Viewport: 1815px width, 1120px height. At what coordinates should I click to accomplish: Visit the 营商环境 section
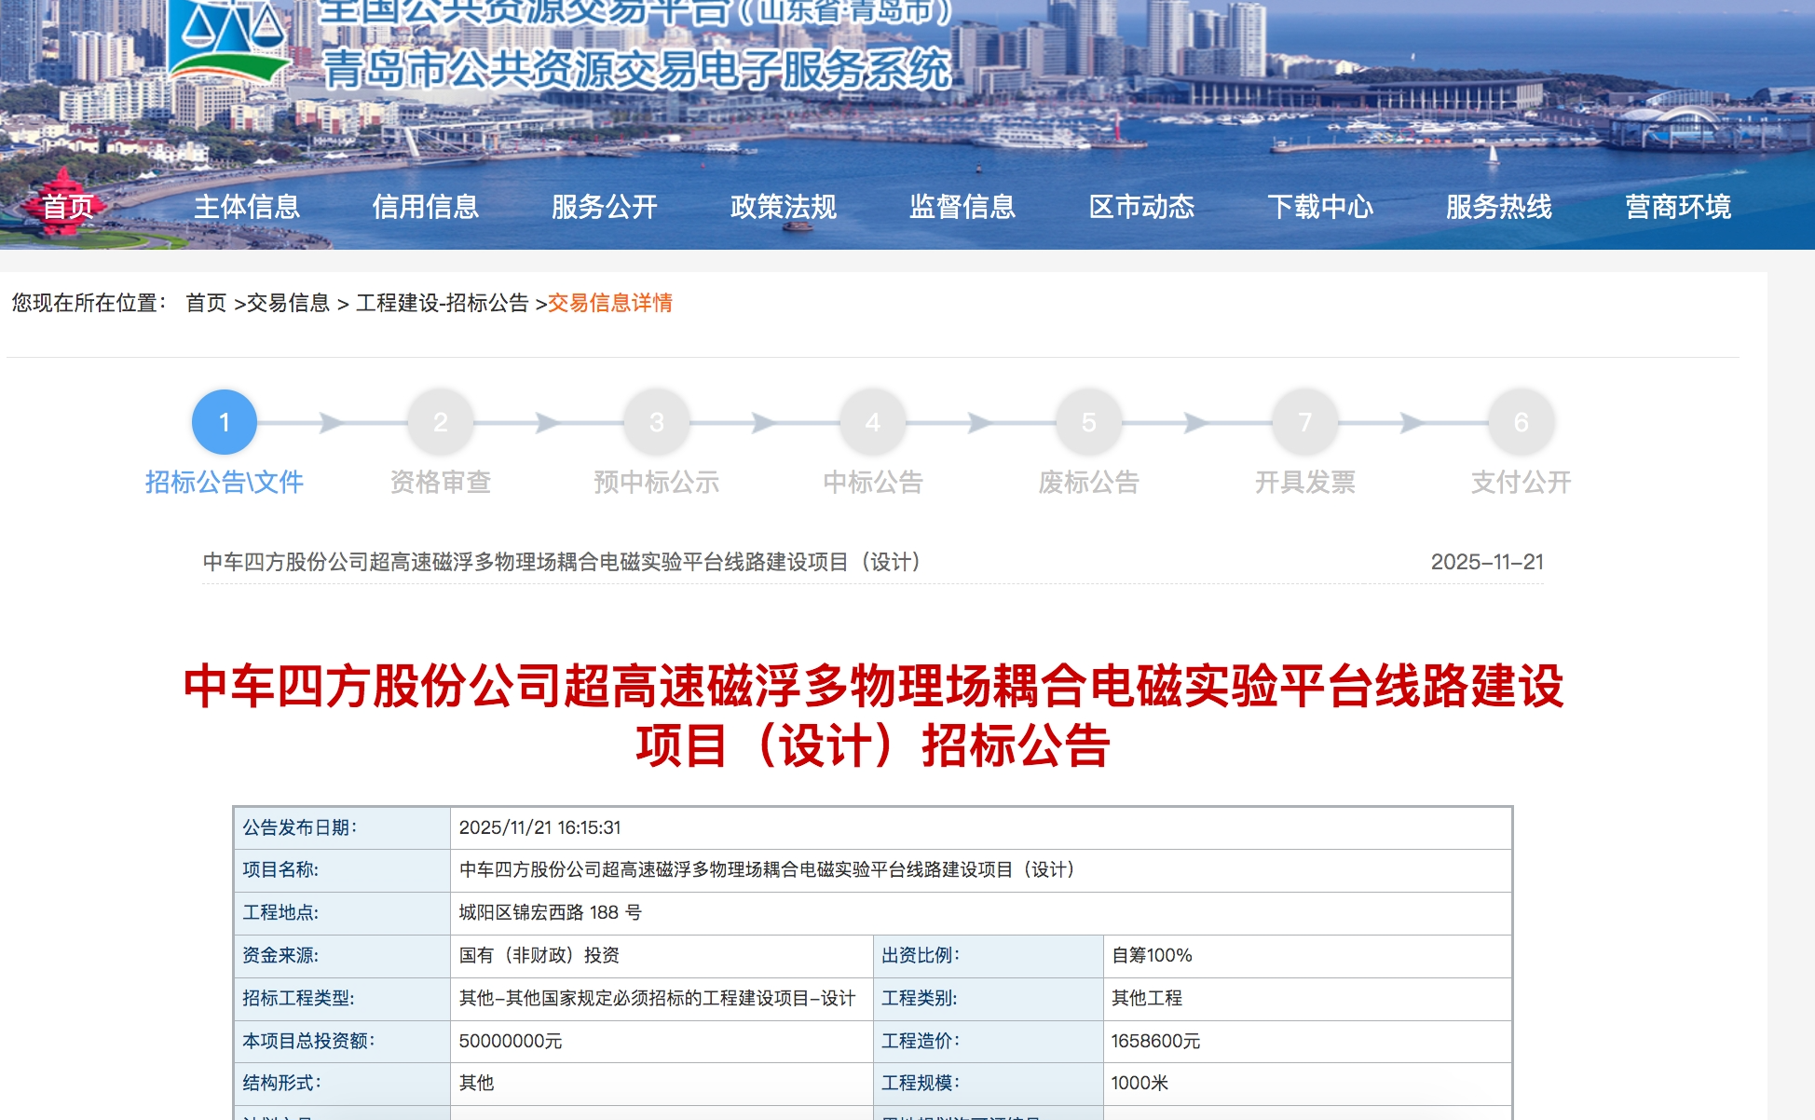click(1678, 207)
